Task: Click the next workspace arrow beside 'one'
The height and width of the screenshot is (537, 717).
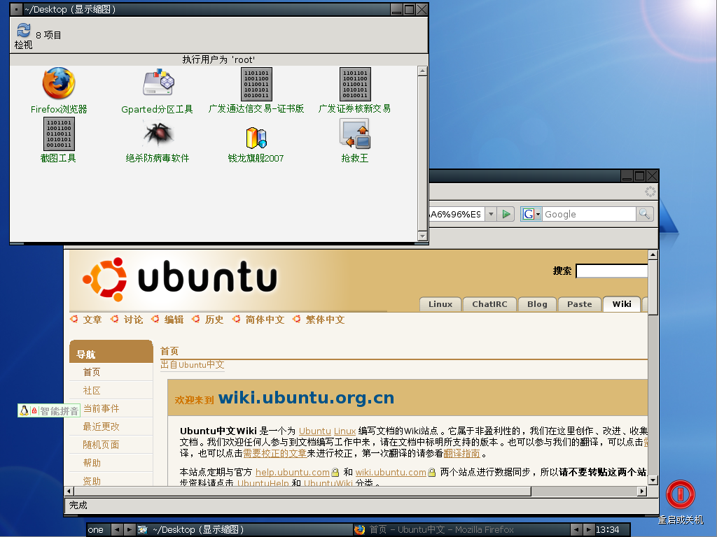Action: (x=130, y=530)
